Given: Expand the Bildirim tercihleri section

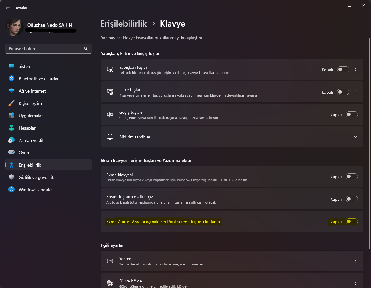Looking at the screenshot, I should point(356,137).
